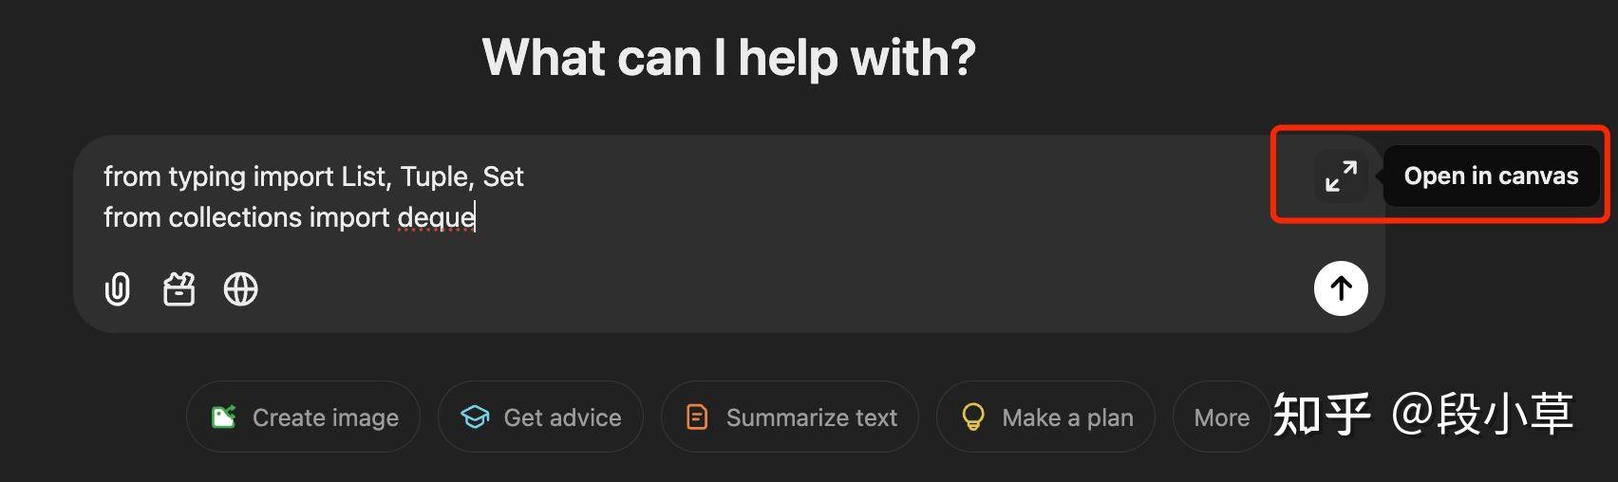Click the "What can I help with?" heading
Image resolution: width=1618 pixels, height=482 pixels.
(728, 57)
